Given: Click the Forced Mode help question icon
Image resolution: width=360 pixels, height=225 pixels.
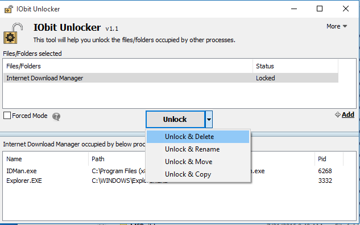Looking at the screenshot, I should click(x=56, y=117).
